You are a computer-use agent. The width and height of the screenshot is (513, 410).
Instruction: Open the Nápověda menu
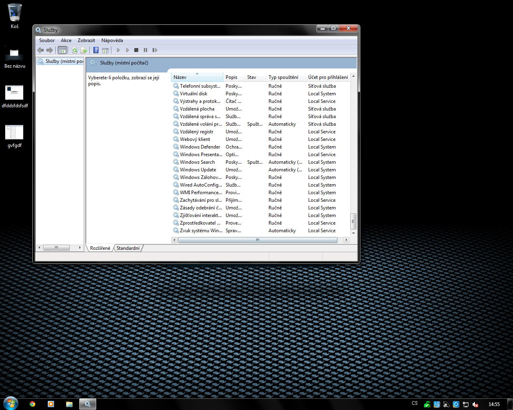(x=112, y=40)
